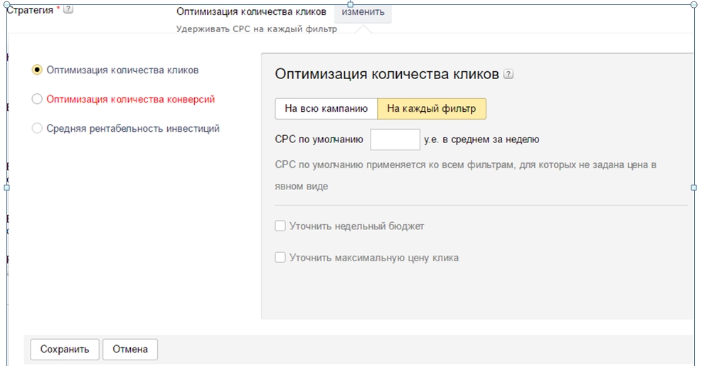702x366 pixels.
Task: Choose Средняя рентабельность инвестиций radio option
Action: (x=38, y=129)
